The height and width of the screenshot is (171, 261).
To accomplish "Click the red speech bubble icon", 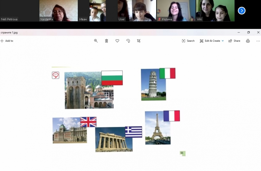I will [x=56, y=75].
